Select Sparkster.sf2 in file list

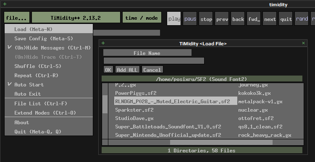tap(134, 110)
